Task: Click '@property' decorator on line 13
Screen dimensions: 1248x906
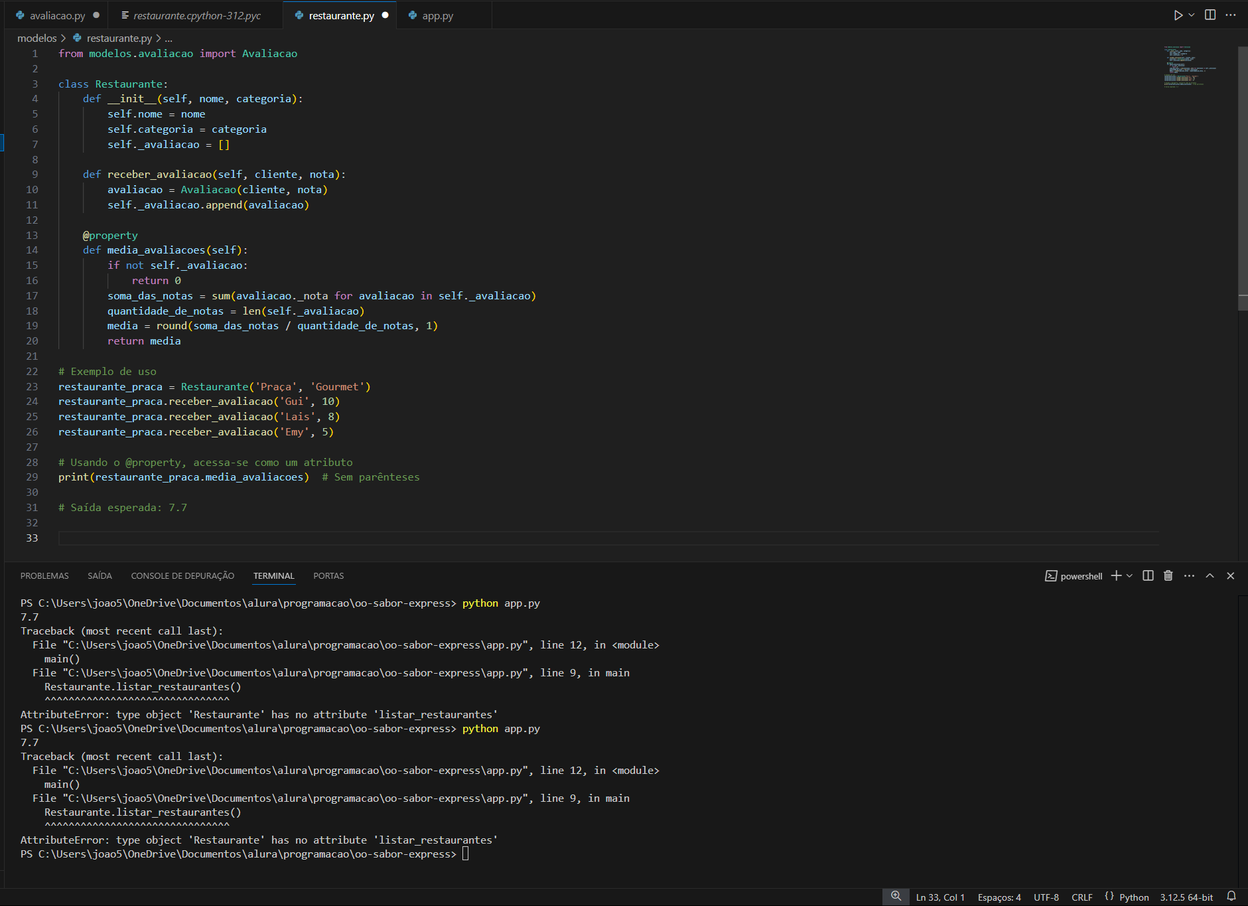Action: click(110, 236)
